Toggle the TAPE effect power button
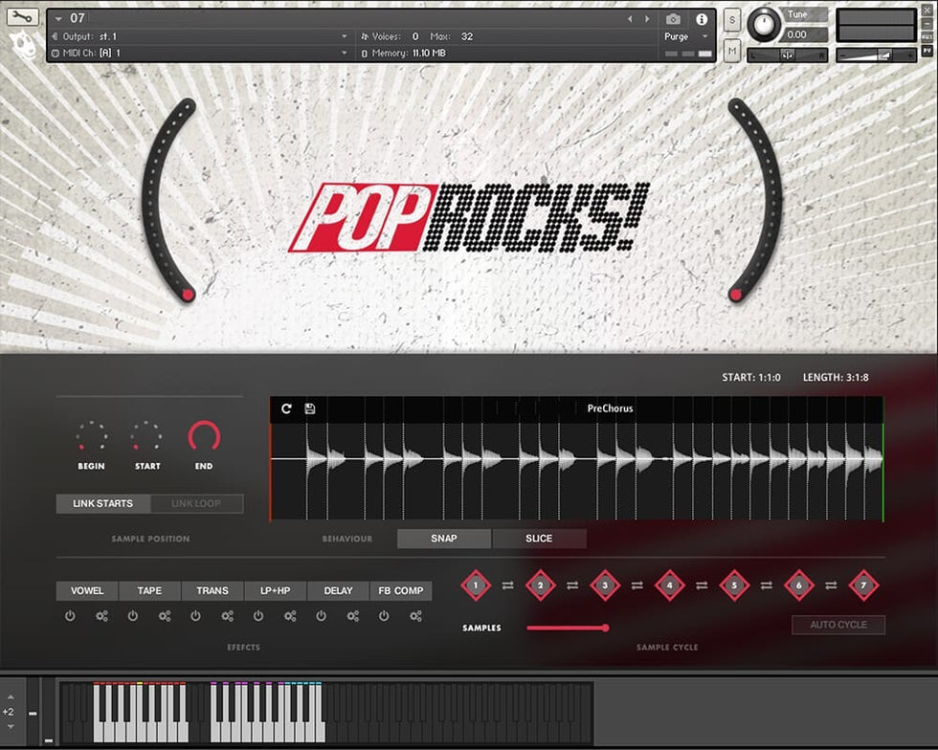The image size is (938, 750). [x=133, y=616]
